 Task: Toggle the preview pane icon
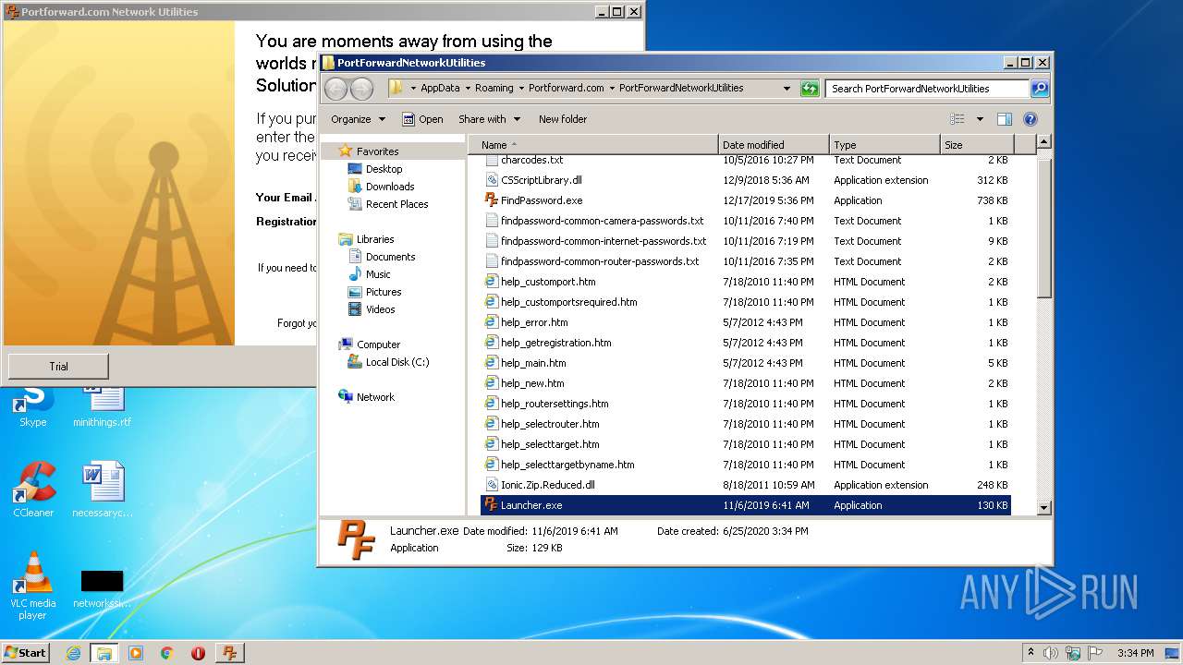click(1005, 119)
